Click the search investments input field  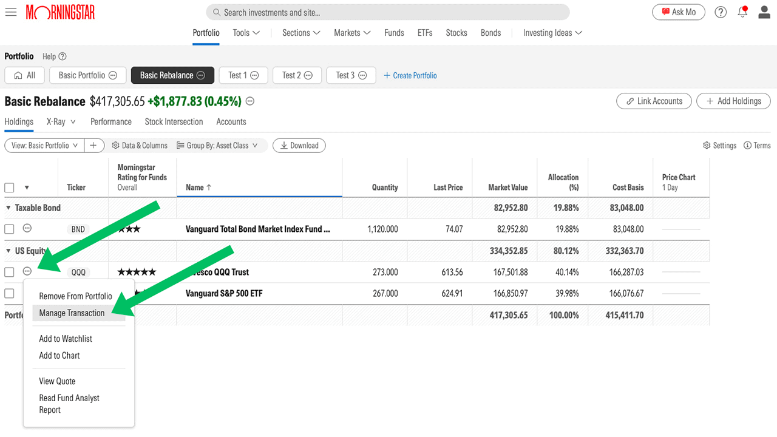tap(388, 12)
